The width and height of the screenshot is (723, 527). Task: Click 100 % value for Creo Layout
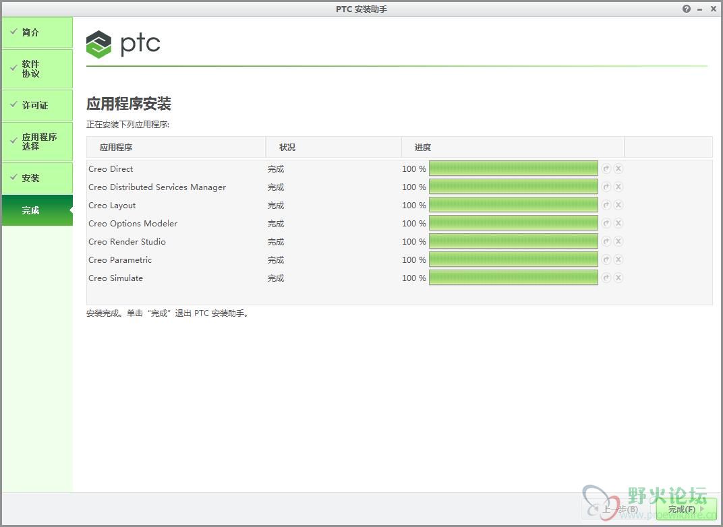(x=414, y=206)
